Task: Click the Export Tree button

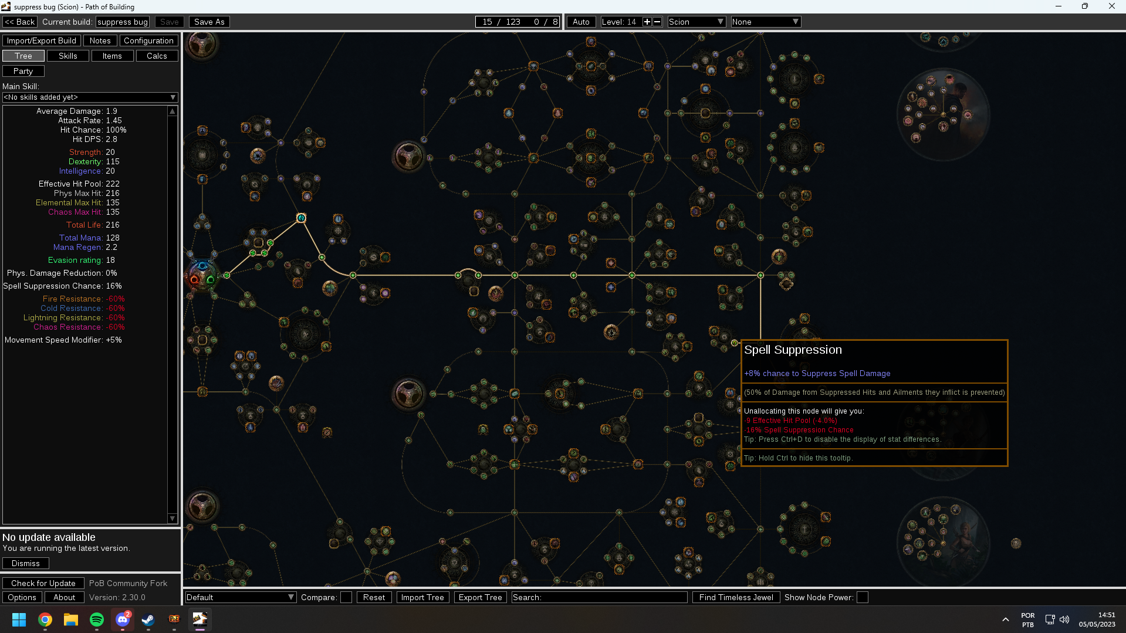Action: click(x=480, y=597)
